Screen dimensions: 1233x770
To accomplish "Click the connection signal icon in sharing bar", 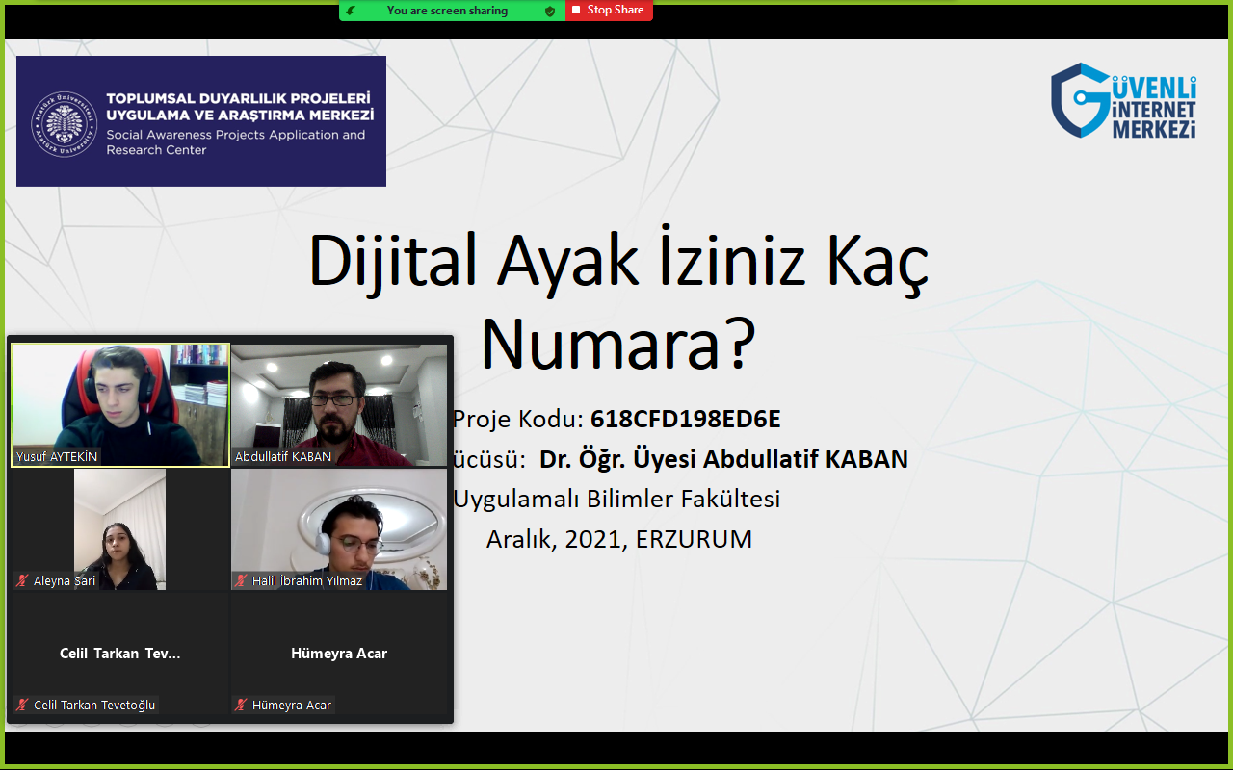I will click(352, 11).
